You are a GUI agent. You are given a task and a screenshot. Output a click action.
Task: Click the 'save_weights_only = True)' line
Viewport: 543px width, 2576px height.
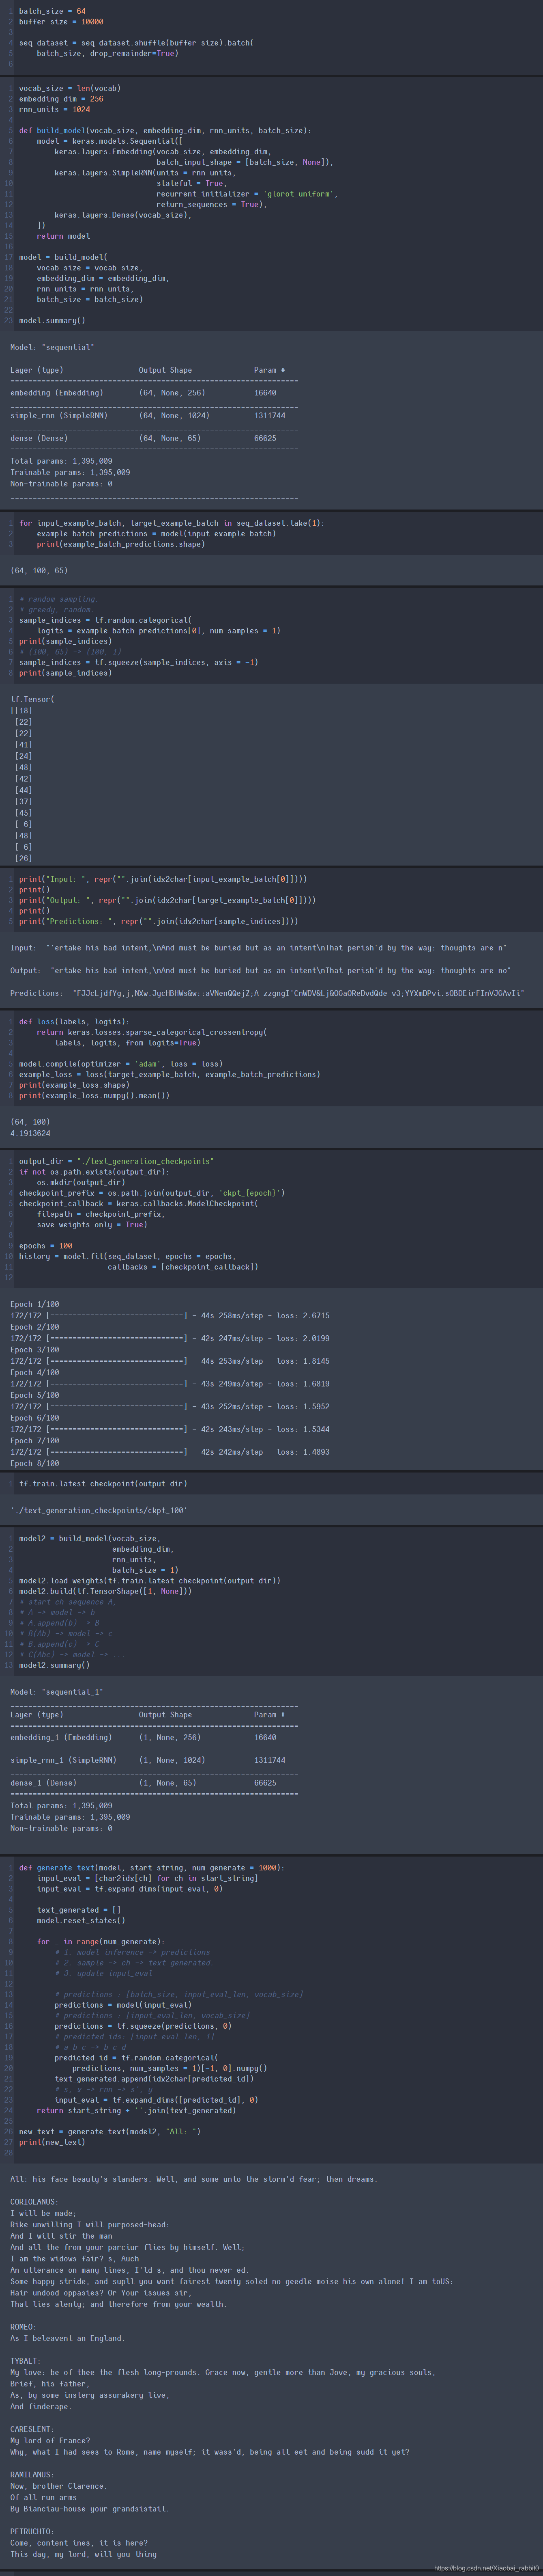click(91, 1224)
